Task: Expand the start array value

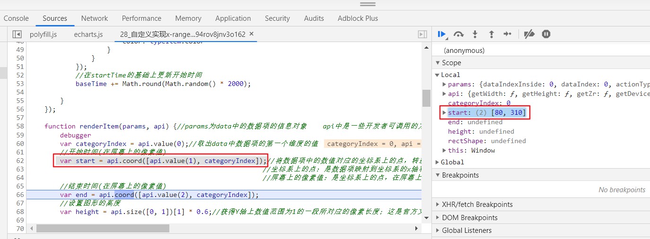Action: tap(444, 112)
